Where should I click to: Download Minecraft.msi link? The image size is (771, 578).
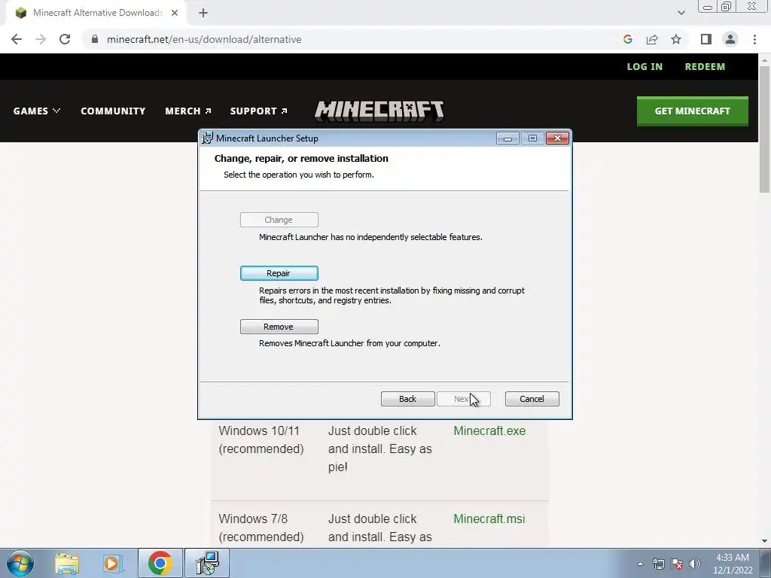point(489,519)
